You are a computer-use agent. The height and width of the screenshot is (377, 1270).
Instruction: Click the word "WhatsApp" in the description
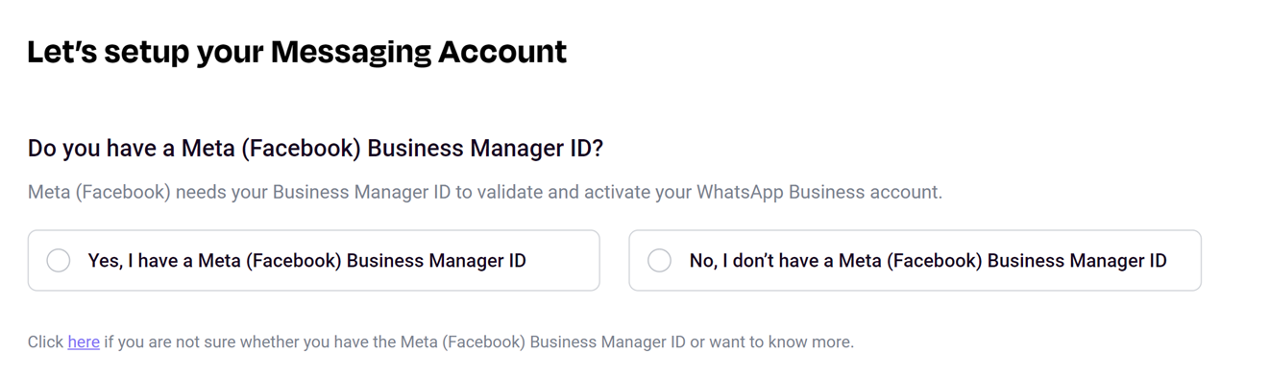click(x=742, y=192)
